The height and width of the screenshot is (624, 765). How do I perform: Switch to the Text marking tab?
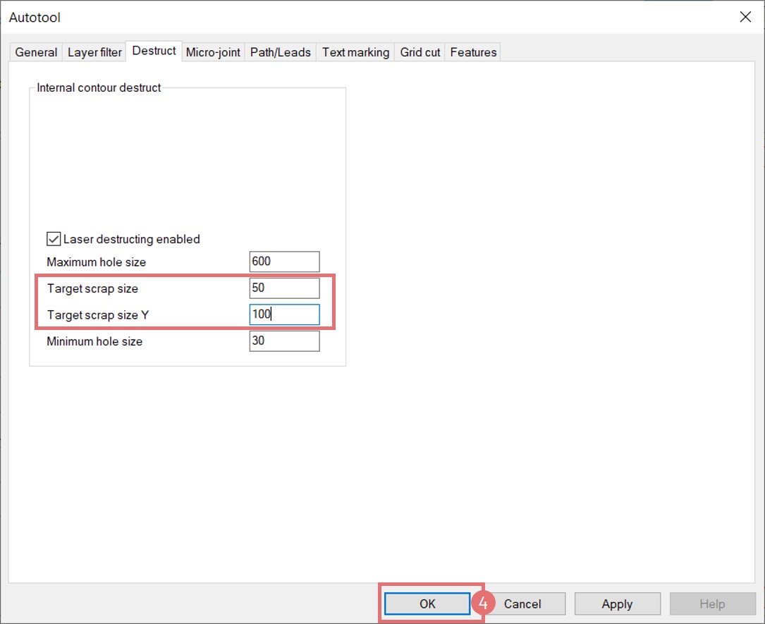point(355,53)
